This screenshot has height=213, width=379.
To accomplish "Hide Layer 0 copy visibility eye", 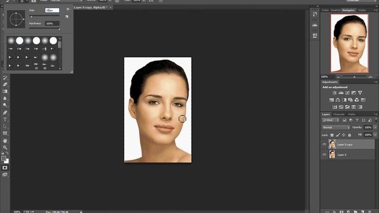I will point(325,144).
